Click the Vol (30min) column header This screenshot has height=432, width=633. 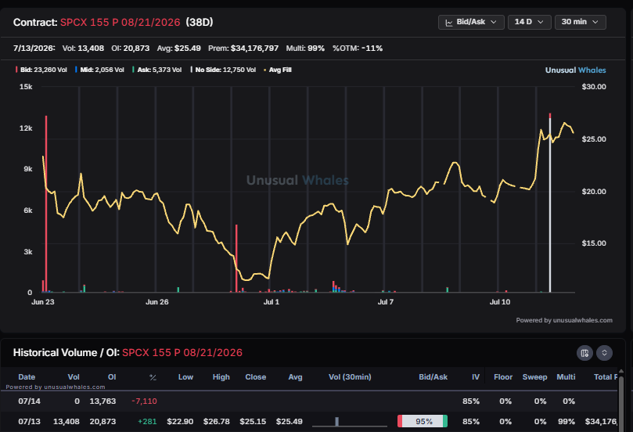pyautogui.click(x=350, y=377)
